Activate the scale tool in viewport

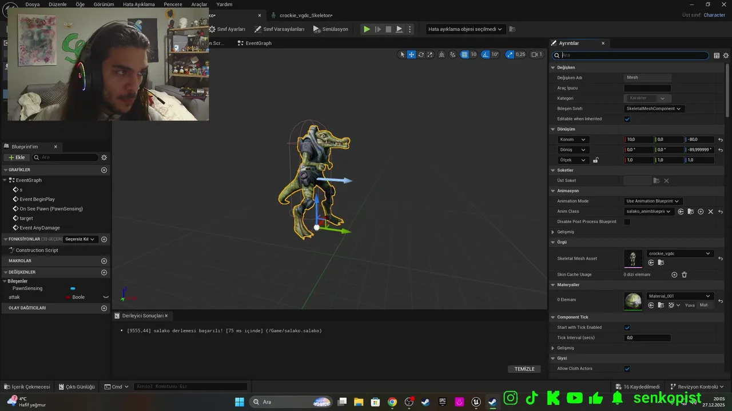[430, 55]
